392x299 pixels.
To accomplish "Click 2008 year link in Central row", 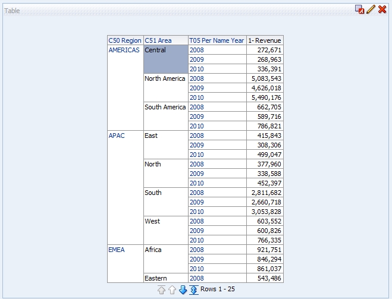I will pos(196,50).
